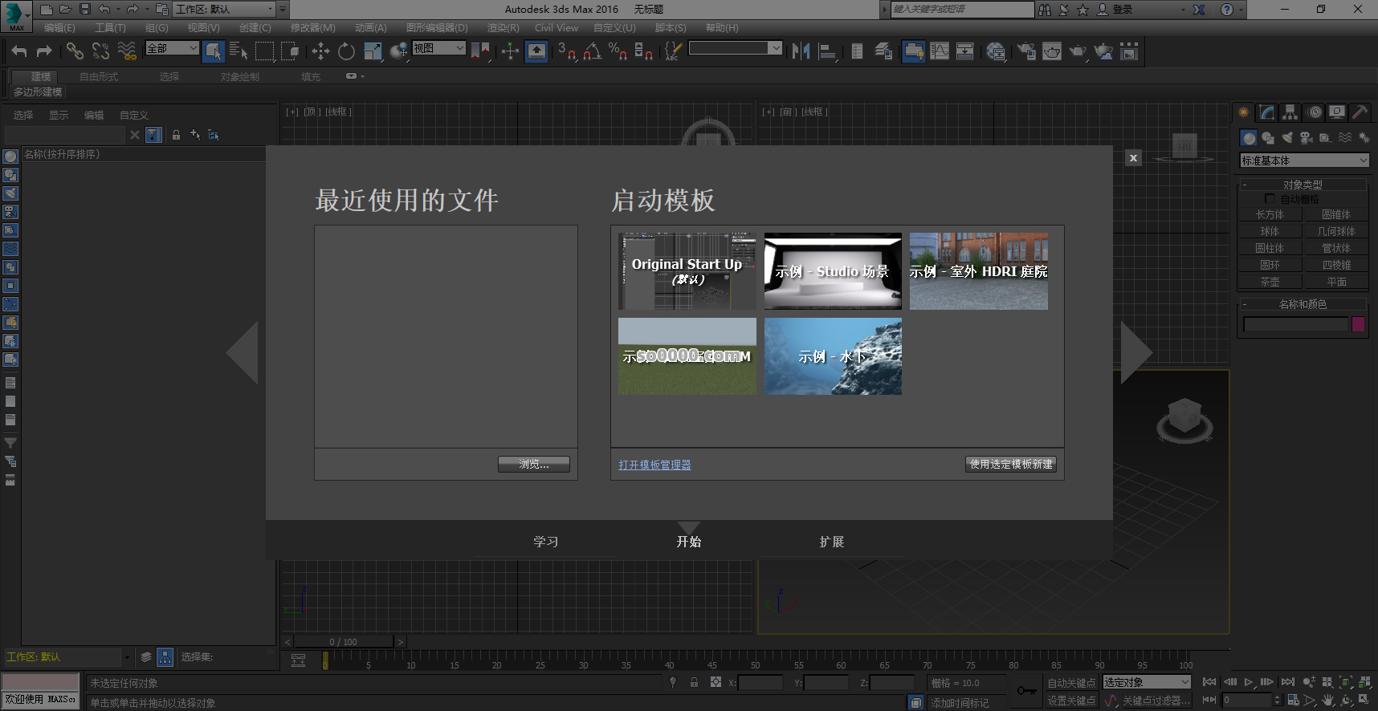Viewport: 1378px width, 711px height.
Task: Click the Open File folder icon
Action: coord(65,9)
